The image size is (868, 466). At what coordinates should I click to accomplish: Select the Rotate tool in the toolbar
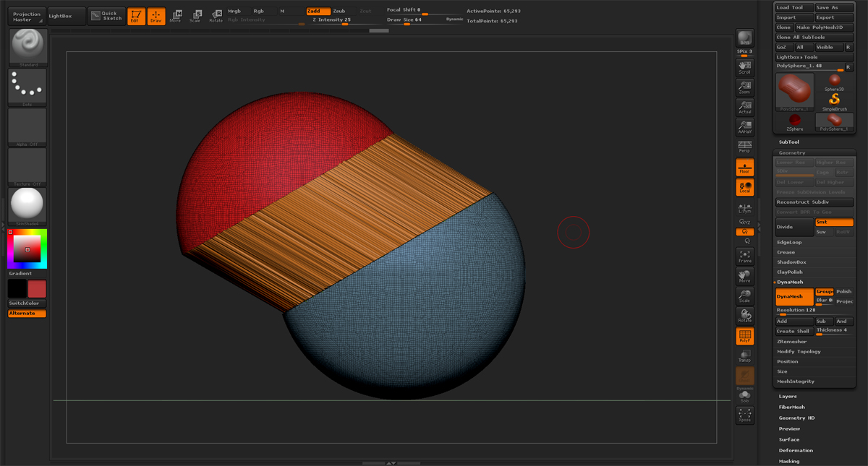[x=218, y=15]
